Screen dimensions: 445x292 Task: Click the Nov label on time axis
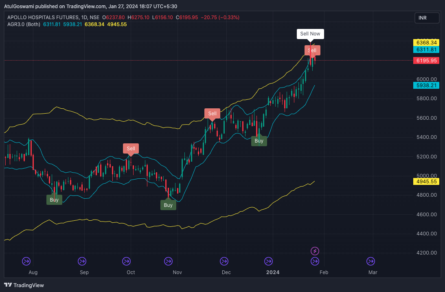178,272
